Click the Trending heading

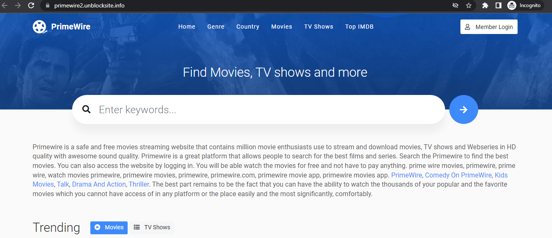tap(56, 227)
